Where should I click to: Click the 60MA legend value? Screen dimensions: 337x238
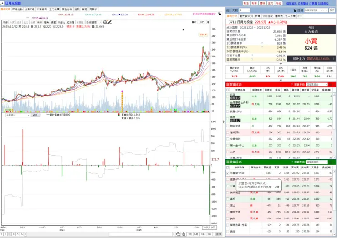(146, 15)
